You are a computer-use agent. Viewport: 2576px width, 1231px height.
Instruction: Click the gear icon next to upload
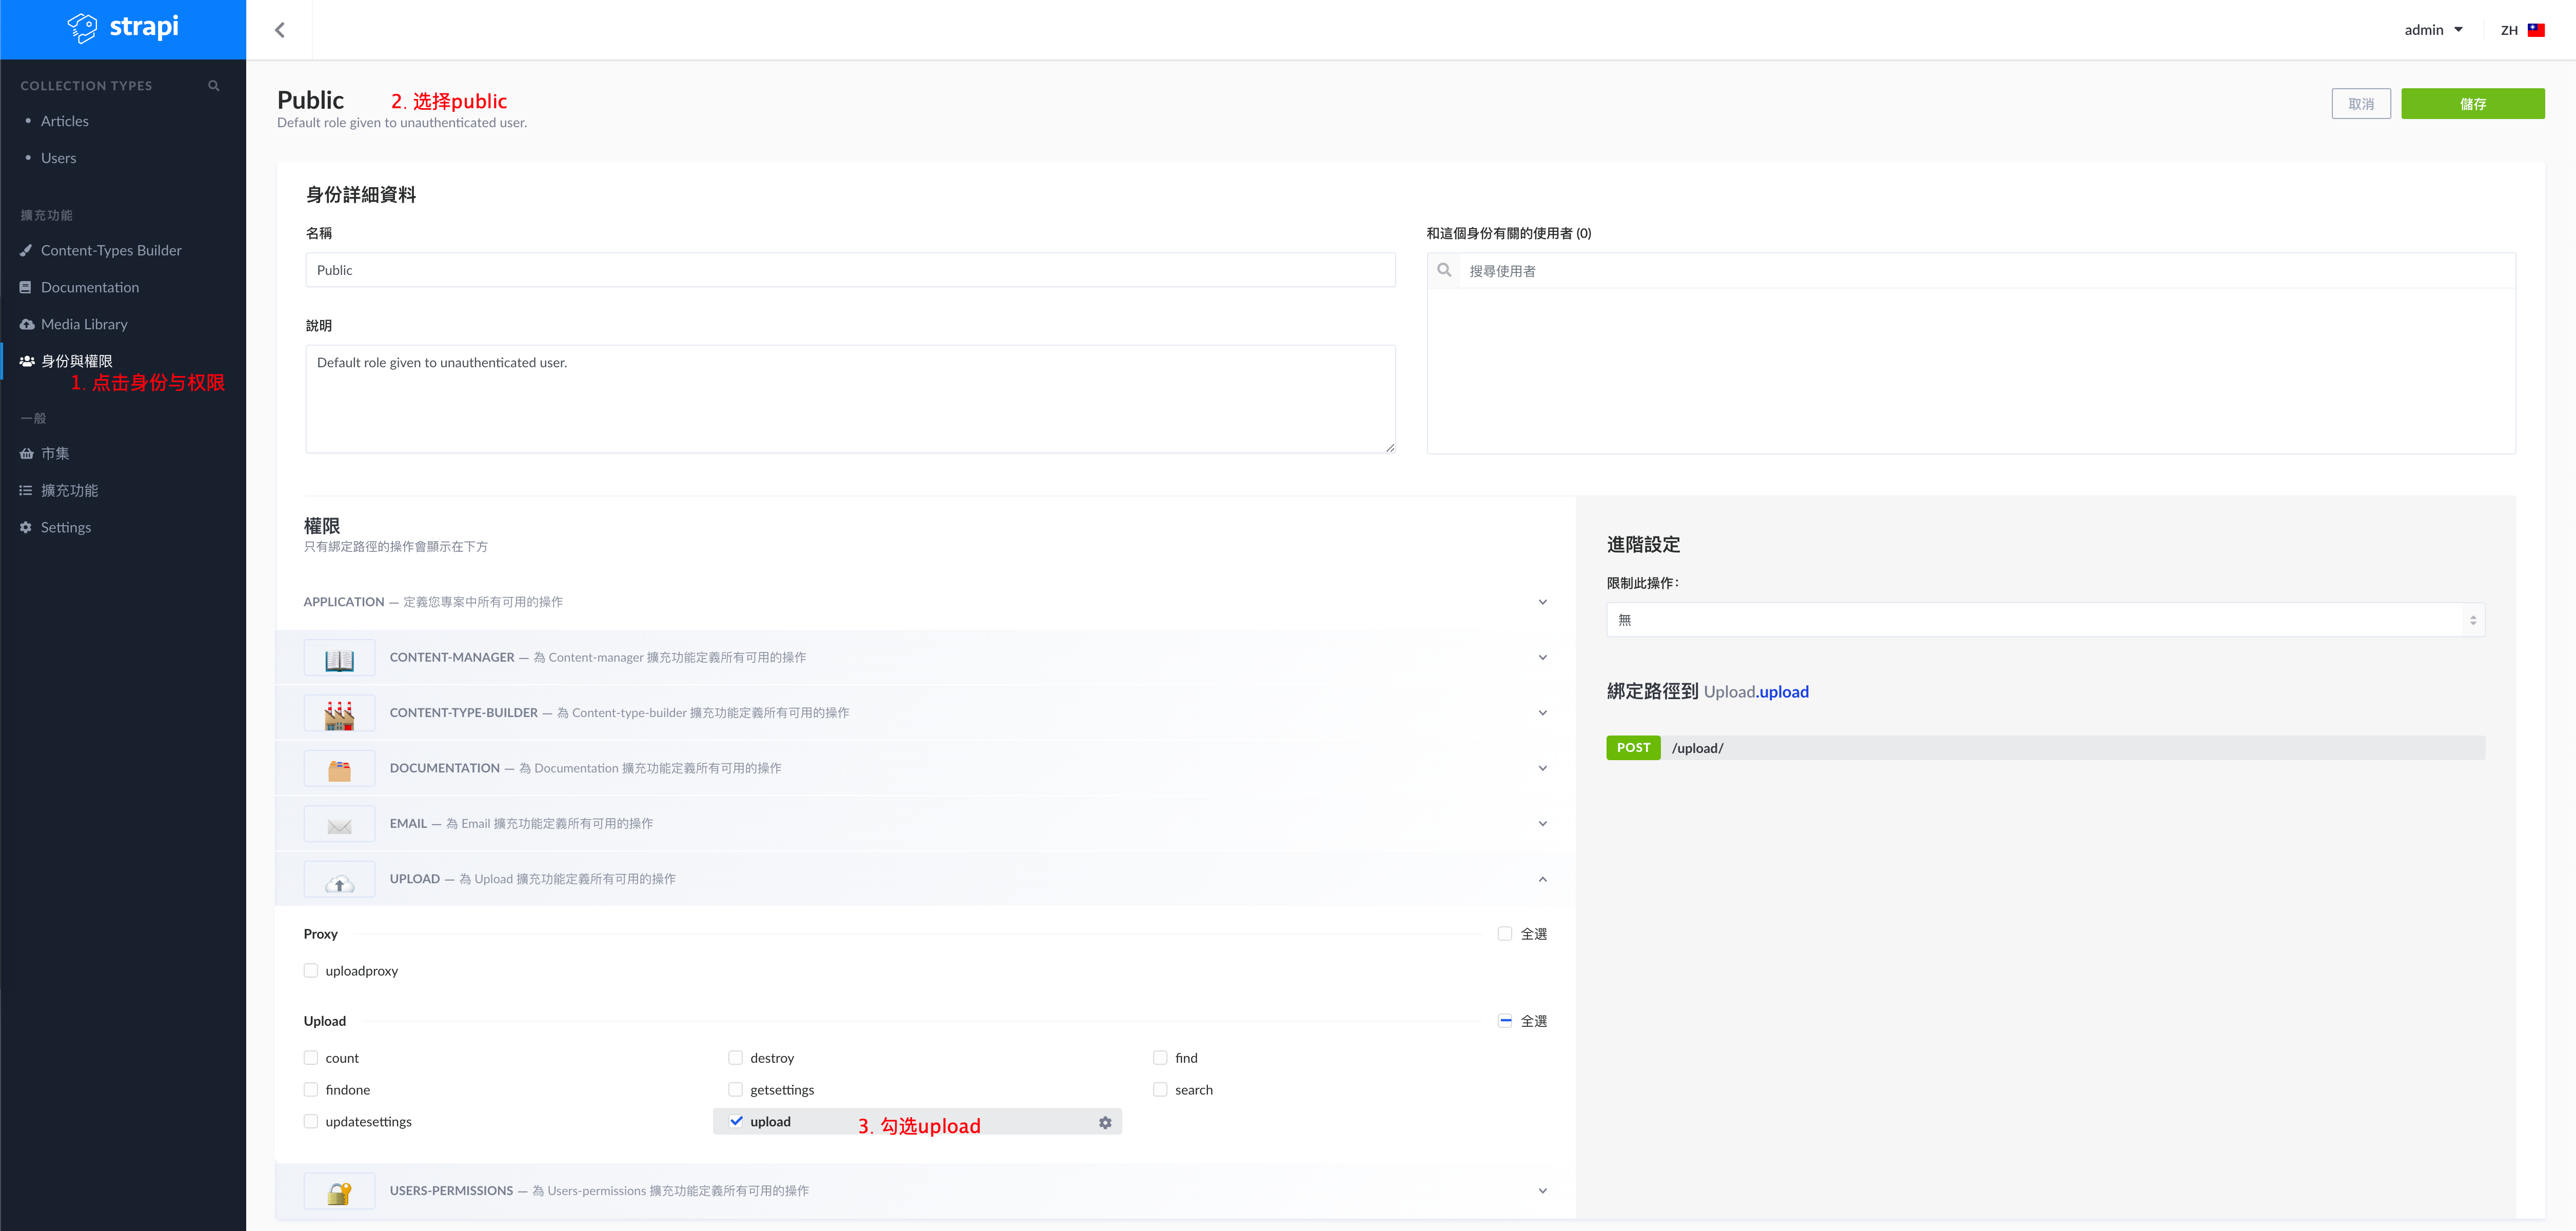coord(1105,1122)
